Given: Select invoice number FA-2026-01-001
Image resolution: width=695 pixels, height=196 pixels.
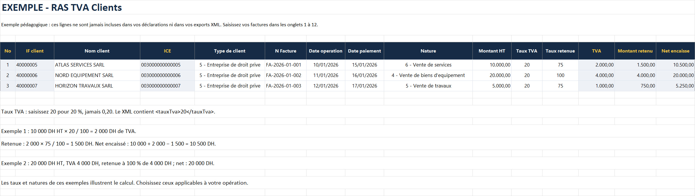Looking at the screenshot, I should tap(286, 65).
